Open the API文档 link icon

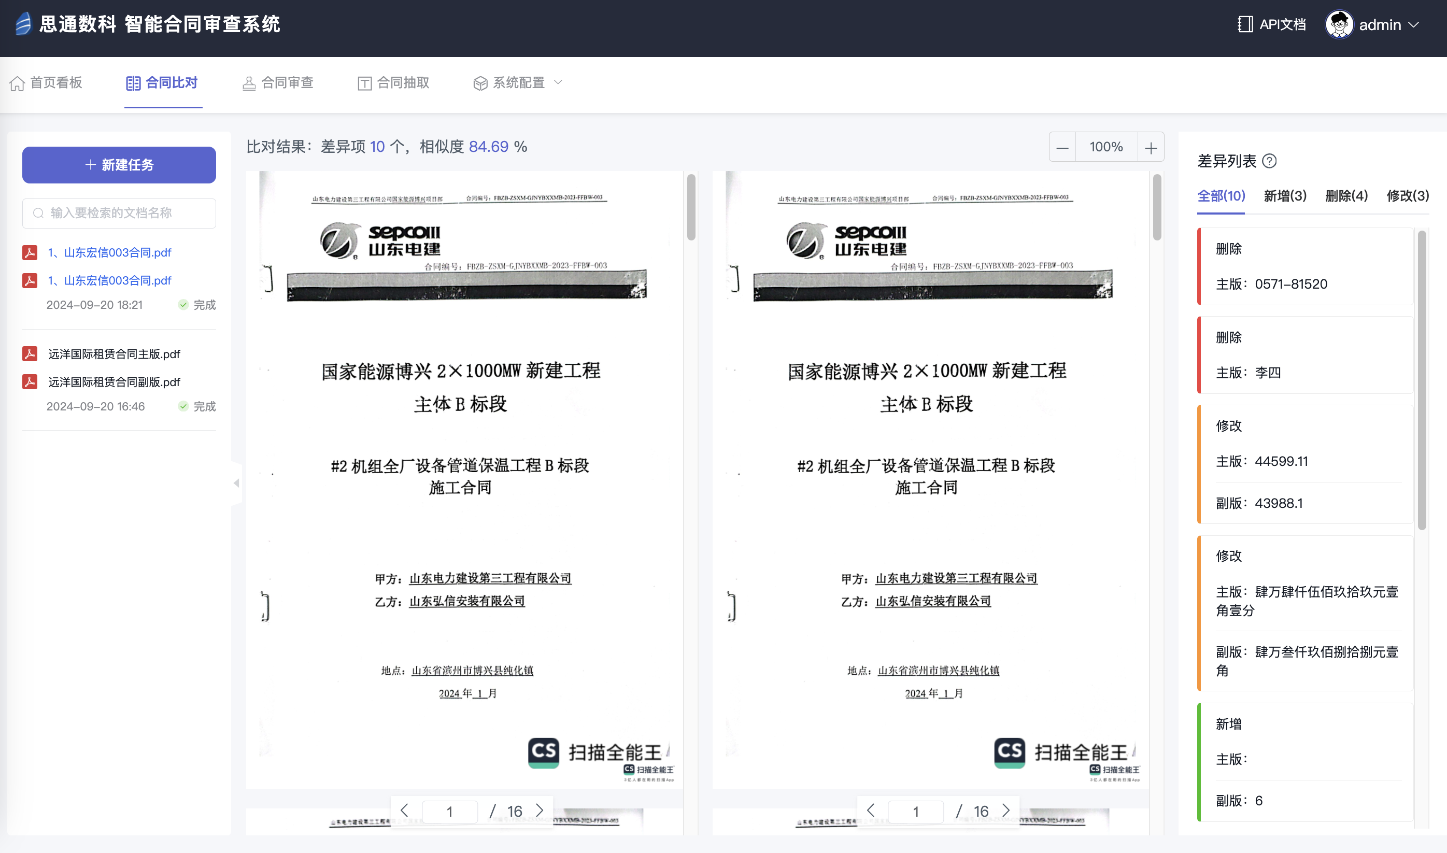tap(1245, 25)
